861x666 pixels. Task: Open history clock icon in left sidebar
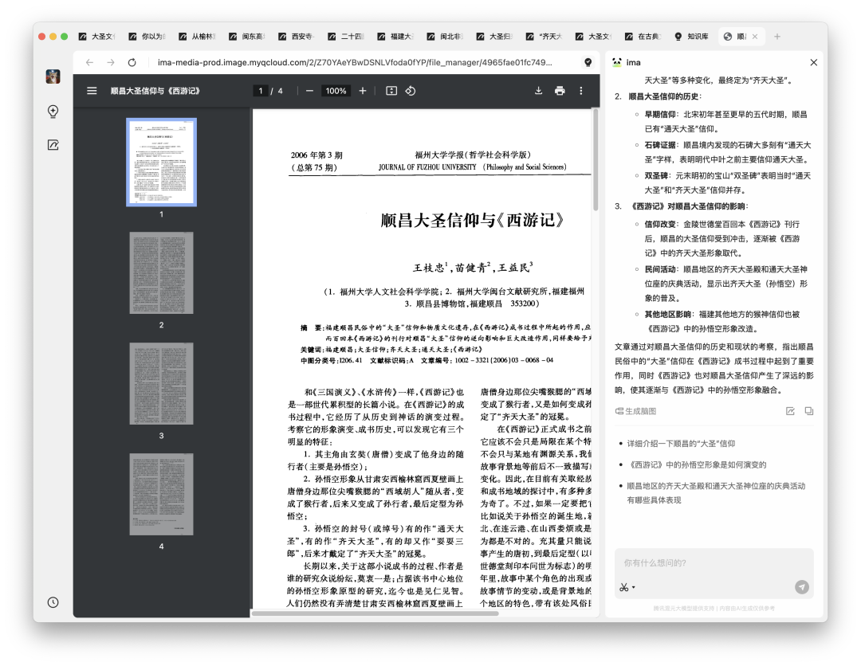53,602
